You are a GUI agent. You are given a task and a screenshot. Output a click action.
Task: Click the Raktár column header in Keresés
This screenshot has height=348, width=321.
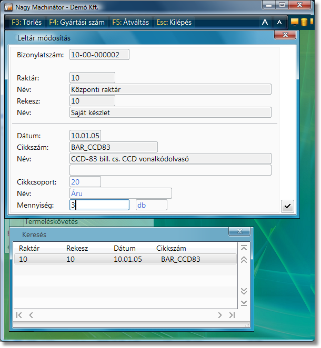pyautogui.click(x=29, y=248)
